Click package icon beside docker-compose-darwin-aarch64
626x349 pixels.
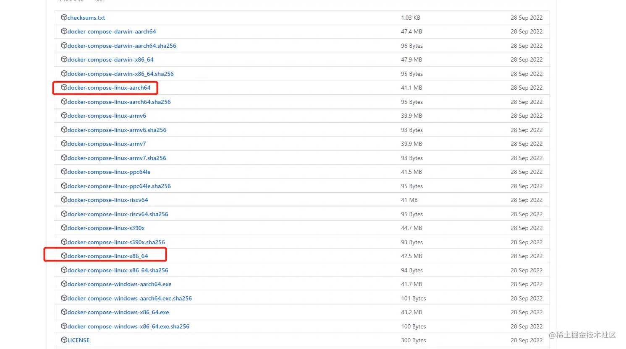pos(64,31)
